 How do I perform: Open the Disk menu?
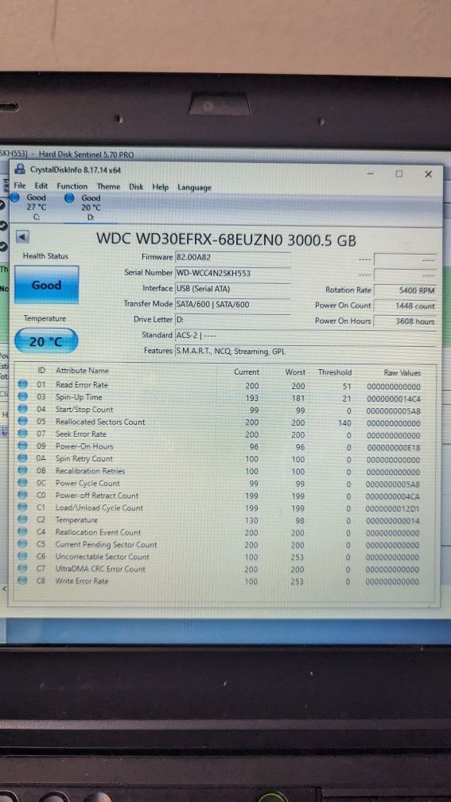pyautogui.click(x=136, y=187)
